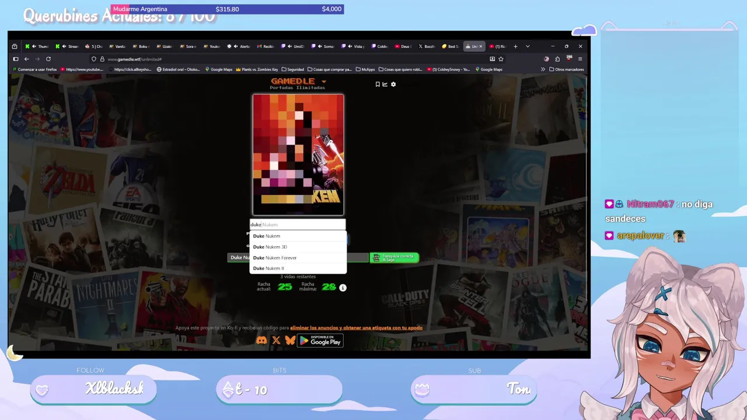Open "Cosas que comprar pa..." bookmarks folder
The width and height of the screenshot is (747, 420).
330,69
